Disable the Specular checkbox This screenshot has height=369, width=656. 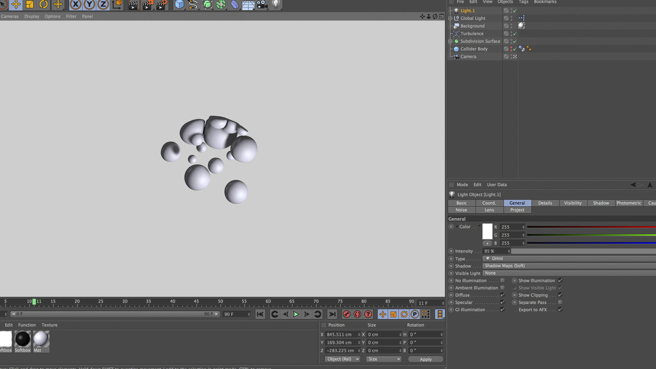click(x=502, y=302)
